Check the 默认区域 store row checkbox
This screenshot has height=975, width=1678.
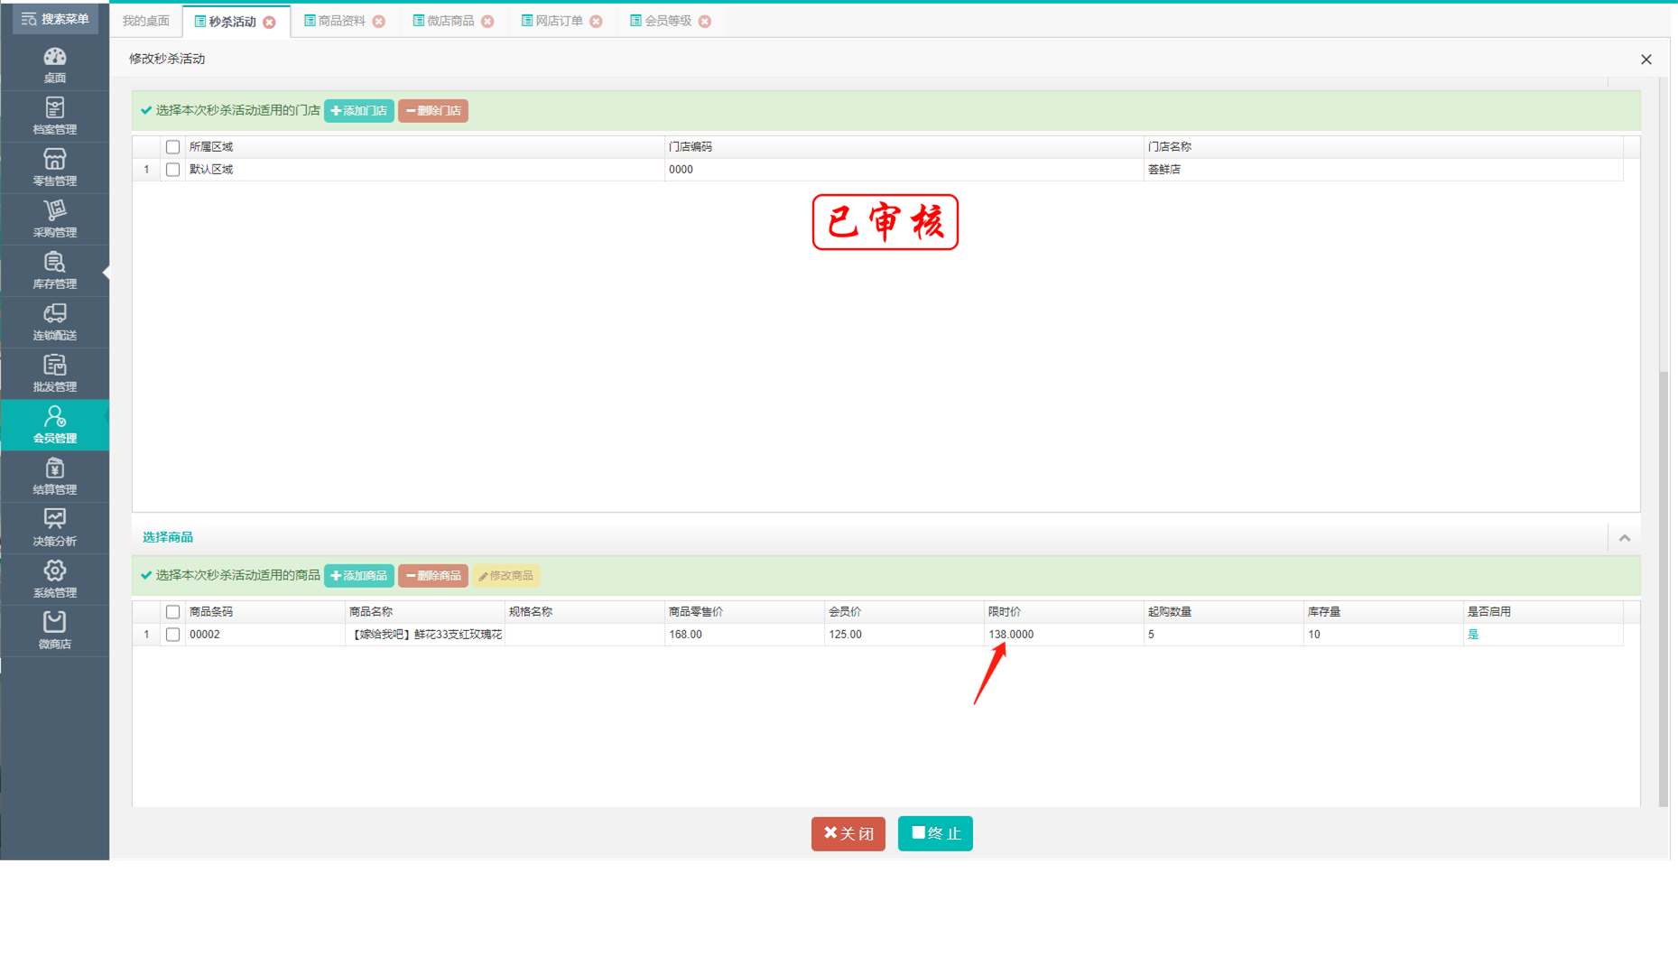coord(172,170)
